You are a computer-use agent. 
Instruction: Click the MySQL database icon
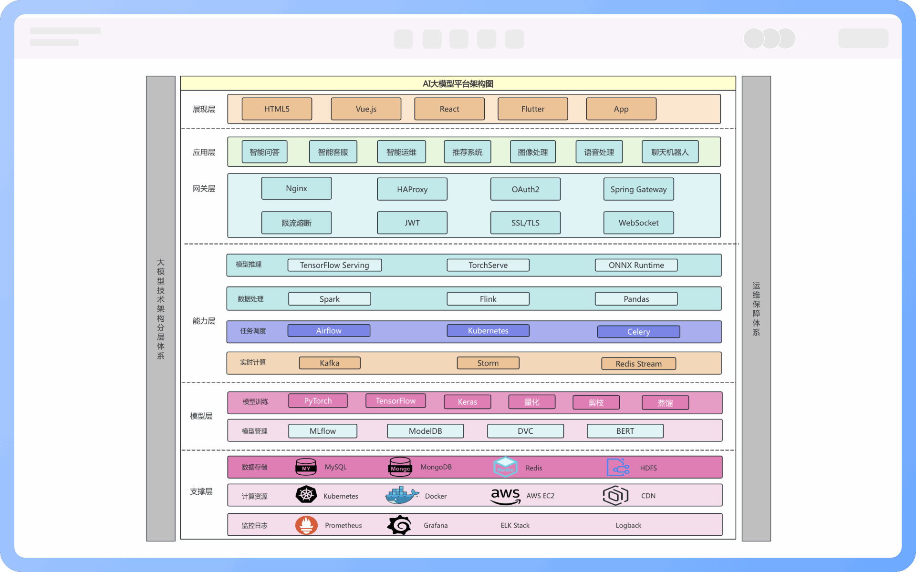click(x=306, y=467)
